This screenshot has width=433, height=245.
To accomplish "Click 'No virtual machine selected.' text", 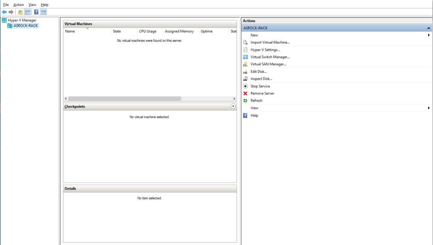I will (x=150, y=117).
